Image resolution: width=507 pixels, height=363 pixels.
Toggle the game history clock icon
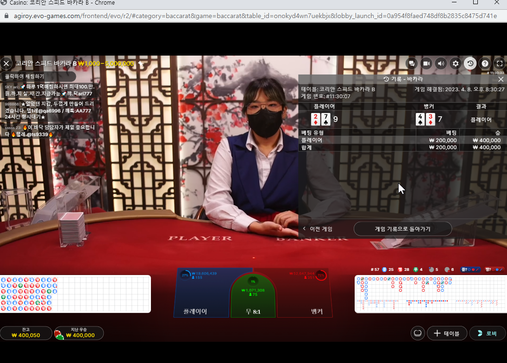click(x=470, y=63)
